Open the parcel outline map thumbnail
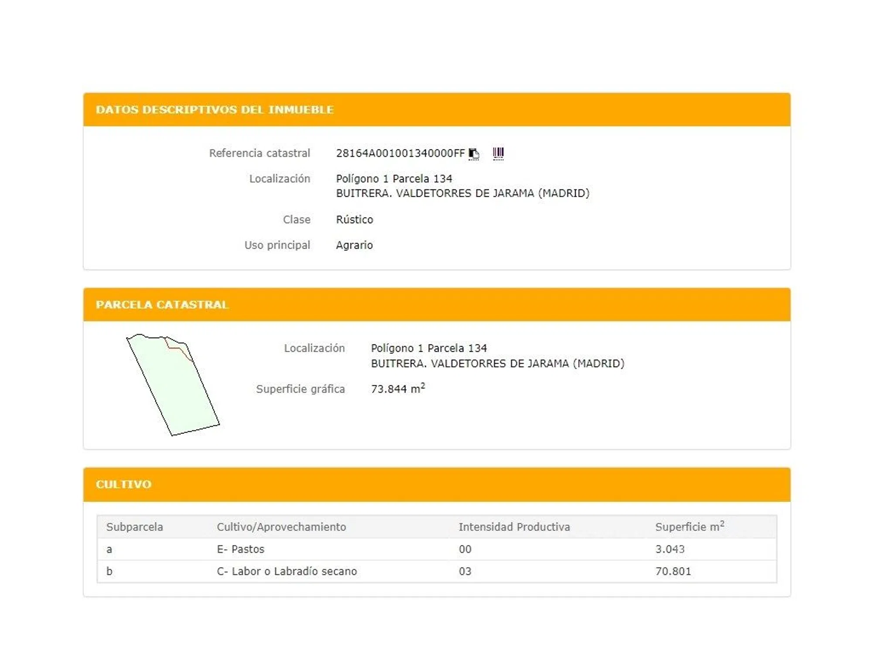872x654 pixels. (x=174, y=385)
